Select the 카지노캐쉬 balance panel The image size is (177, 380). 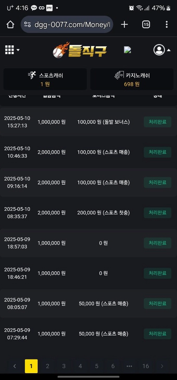(132, 79)
